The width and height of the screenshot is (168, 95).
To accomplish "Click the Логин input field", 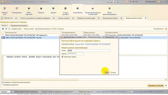I will click(89, 51).
